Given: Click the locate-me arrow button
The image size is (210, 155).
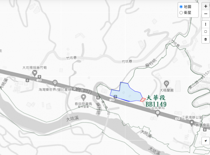Looking at the screenshot, I should 206,141.
